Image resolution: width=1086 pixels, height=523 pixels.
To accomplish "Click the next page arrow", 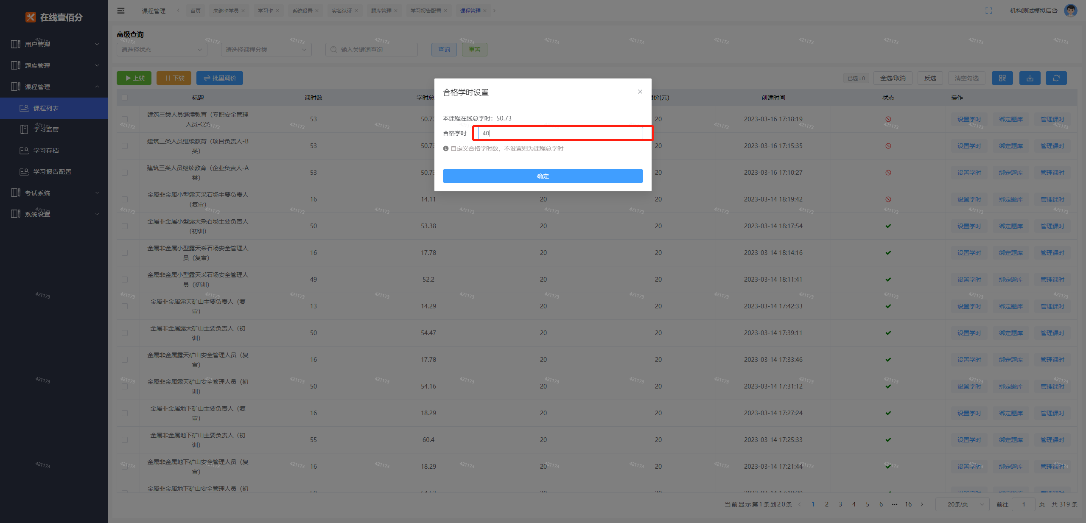I will pos(922,504).
